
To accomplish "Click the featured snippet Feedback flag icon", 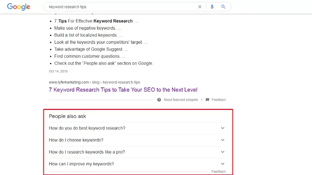I will click(x=207, y=100).
